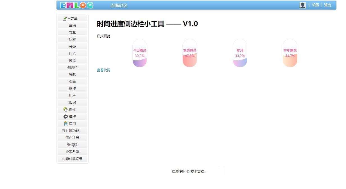
Task: Click 退出 to log out
Action: click(327, 5)
